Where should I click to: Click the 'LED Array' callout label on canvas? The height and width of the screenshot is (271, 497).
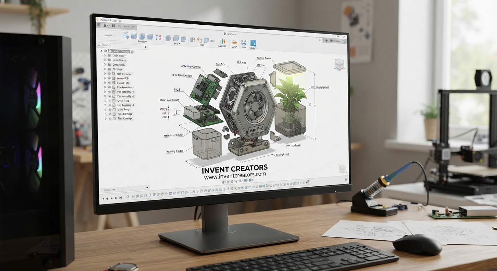[x=220, y=64]
